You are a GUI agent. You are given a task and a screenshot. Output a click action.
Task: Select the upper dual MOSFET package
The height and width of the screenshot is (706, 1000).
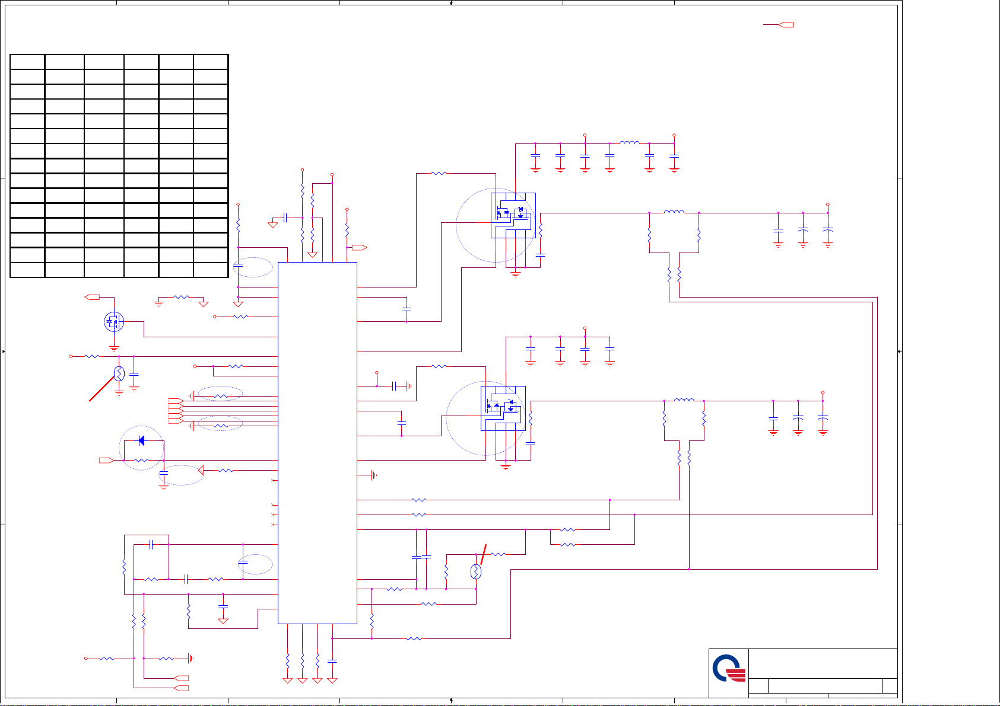[513, 215]
